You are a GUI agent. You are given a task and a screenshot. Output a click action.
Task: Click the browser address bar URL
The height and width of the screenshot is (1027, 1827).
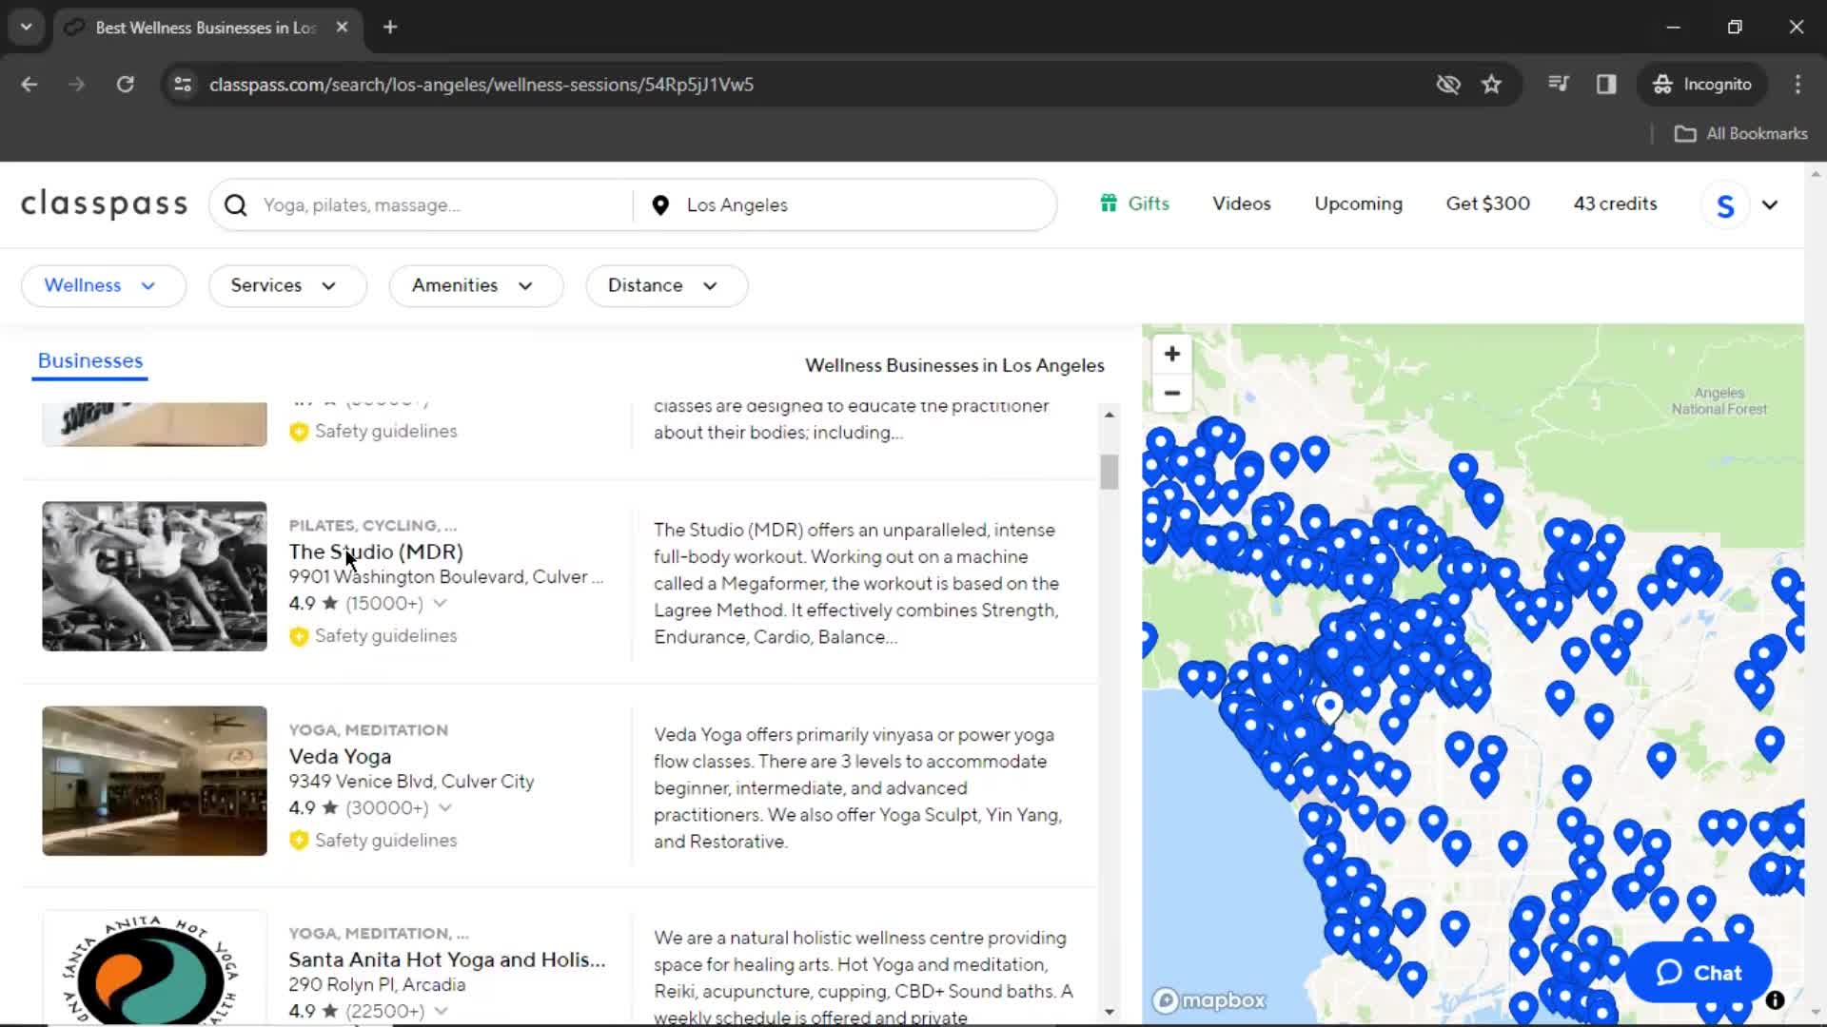481,85
